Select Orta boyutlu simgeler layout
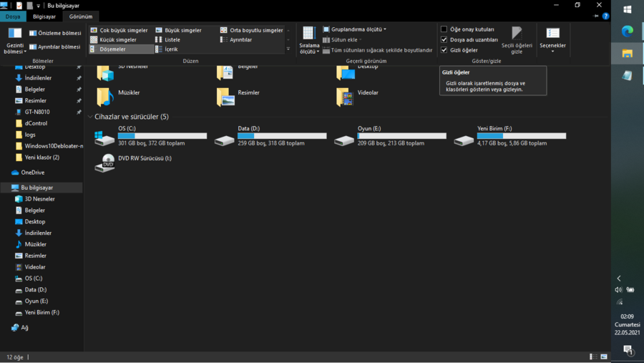The width and height of the screenshot is (644, 363). pos(252,30)
